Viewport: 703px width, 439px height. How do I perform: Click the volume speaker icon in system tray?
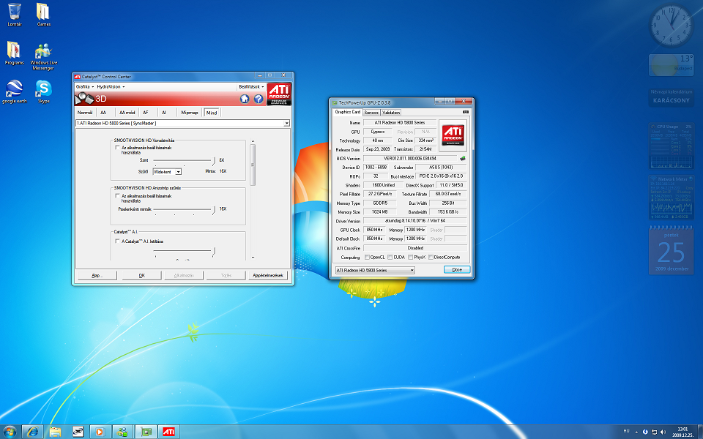pyautogui.click(x=663, y=432)
